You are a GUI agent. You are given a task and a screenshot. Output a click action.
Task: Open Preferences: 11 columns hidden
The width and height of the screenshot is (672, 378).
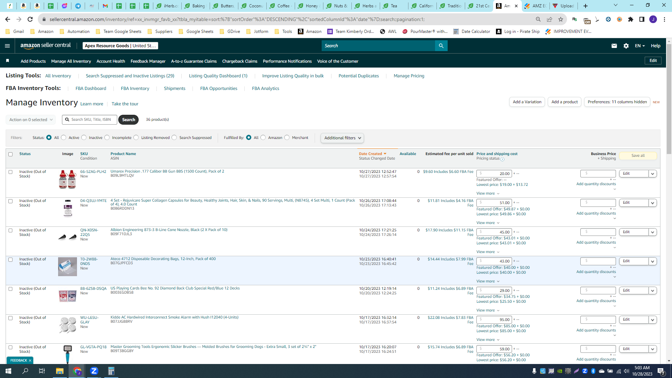[617, 102]
